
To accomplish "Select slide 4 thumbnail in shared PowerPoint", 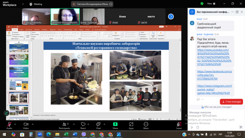I will click(19, 85).
